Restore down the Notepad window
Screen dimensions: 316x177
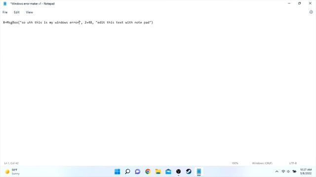300,3
